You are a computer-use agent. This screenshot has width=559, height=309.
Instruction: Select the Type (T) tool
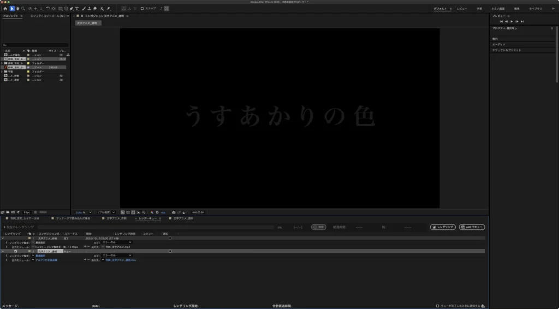point(76,9)
